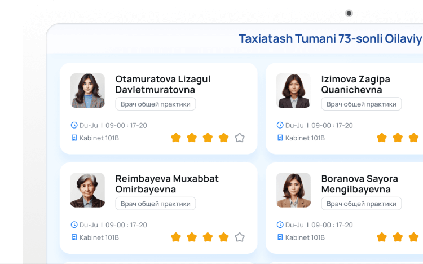Click the empty fifth star on Reimbayeva's rating
This screenshot has height=264, width=423.
point(240,237)
